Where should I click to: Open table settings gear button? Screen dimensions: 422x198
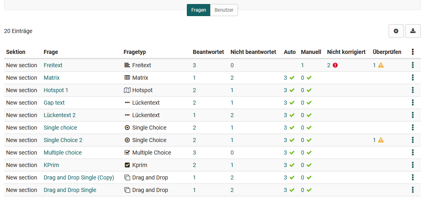(396, 31)
